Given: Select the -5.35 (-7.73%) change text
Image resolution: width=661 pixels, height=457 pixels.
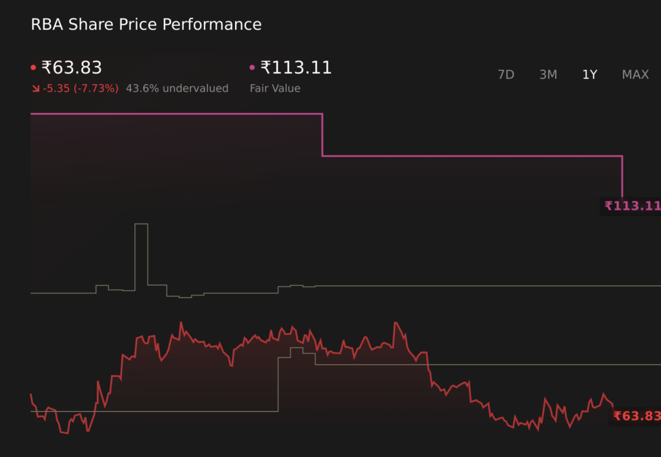Looking at the screenshot, I should [x=81, y=88].
